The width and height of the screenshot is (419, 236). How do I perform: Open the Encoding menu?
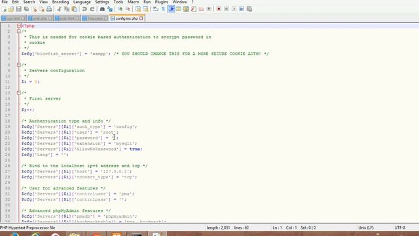click(x=60, y=2)
